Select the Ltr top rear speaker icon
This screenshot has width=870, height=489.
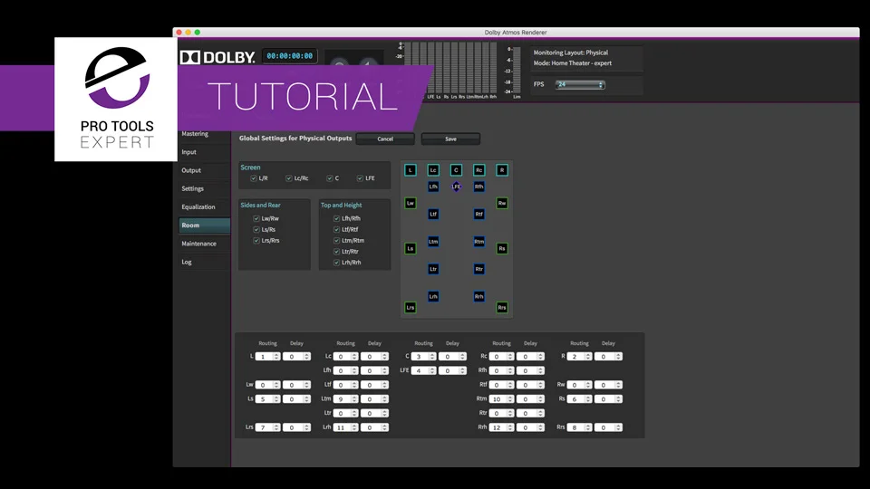point(433,269)
